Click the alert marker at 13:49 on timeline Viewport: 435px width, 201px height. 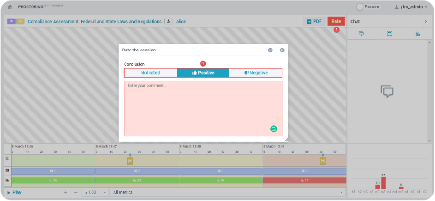click(322, 161)
